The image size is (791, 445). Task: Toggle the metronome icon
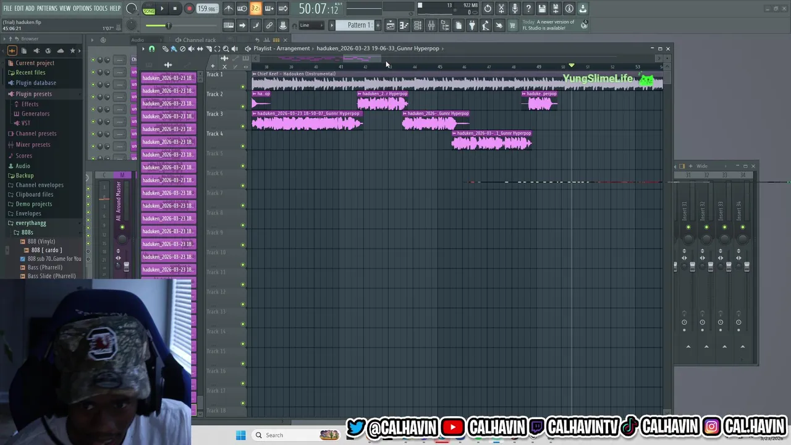tap(228, 9)
